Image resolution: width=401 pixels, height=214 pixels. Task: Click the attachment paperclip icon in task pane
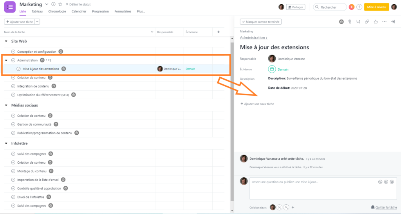pos(350,22)
